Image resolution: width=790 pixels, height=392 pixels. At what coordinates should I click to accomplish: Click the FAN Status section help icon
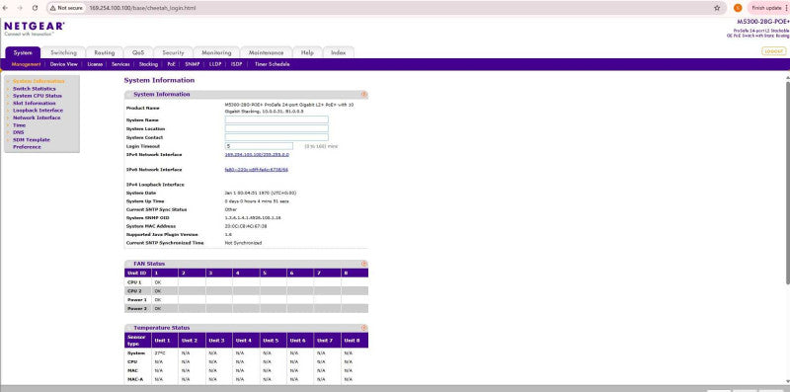click(363, 264)
